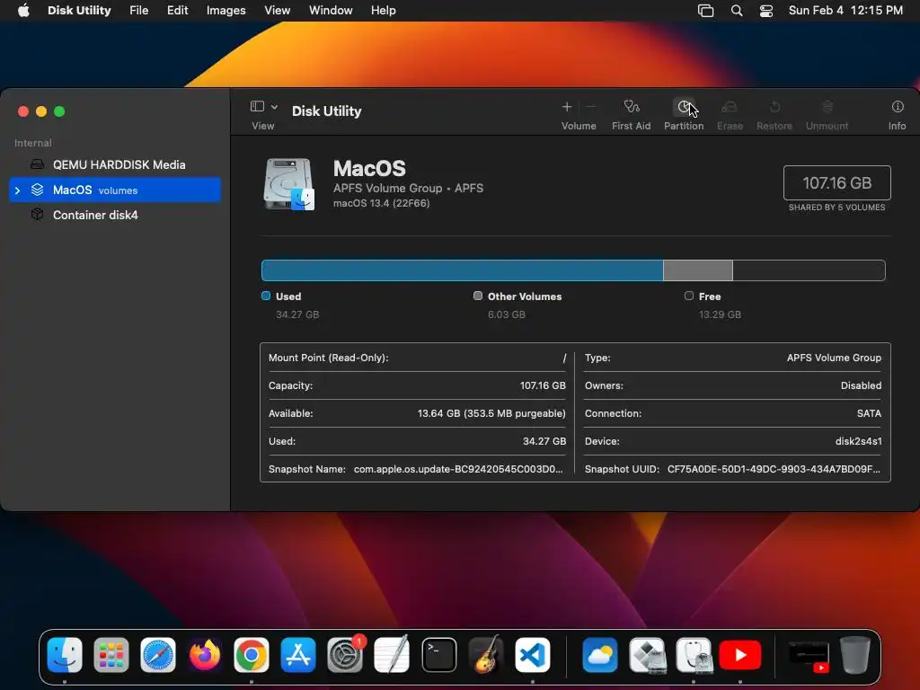Open YouTube from the Dock
920x690 pixels.
(x=740, y=655)
